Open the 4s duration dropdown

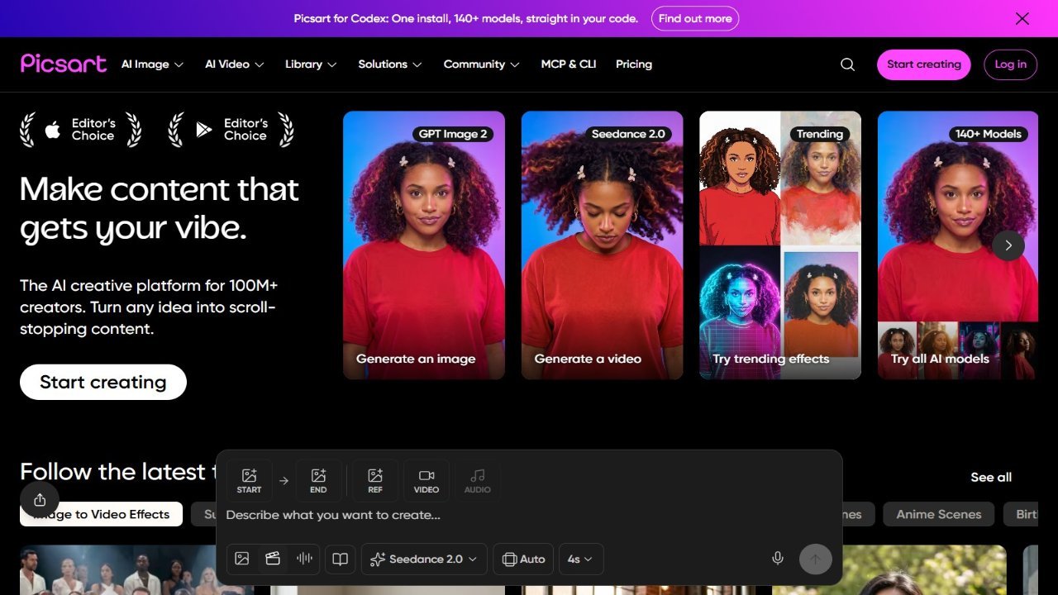click(581, 559)
